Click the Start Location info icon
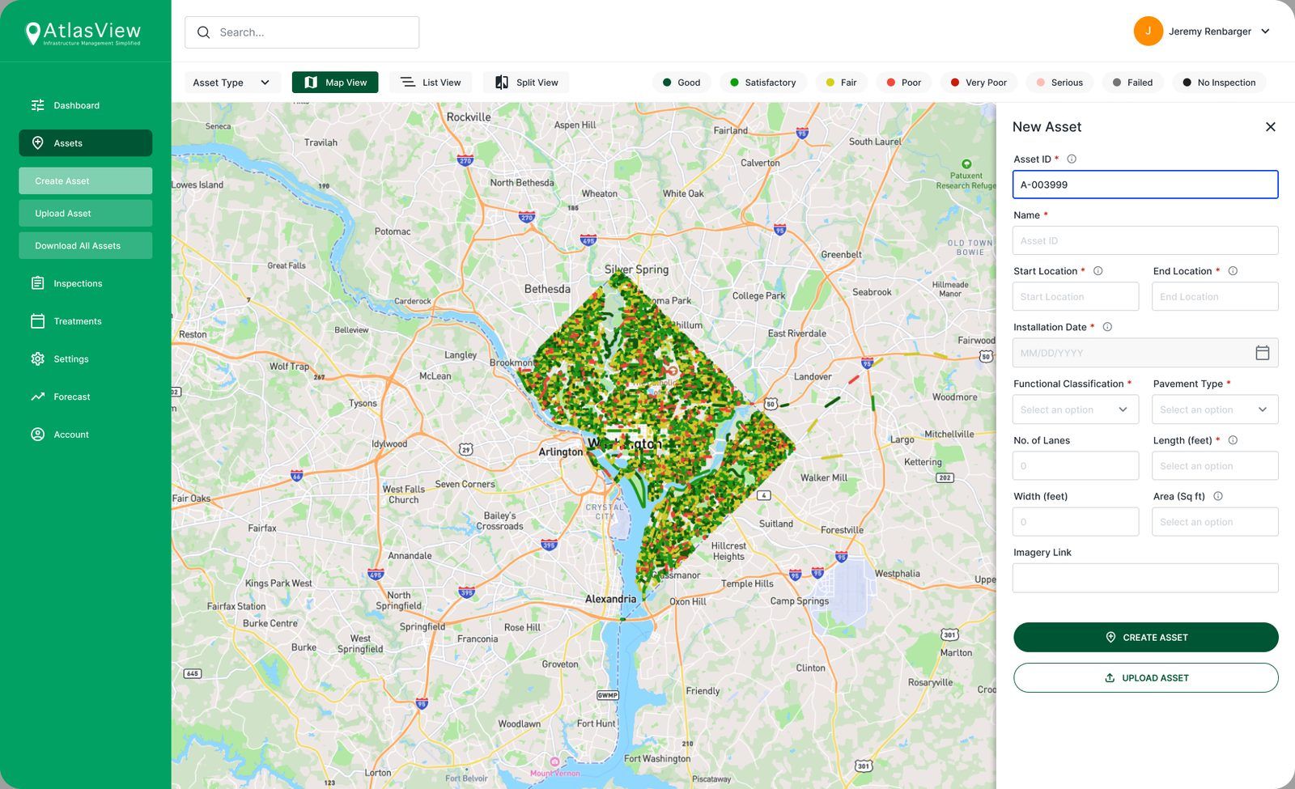The image size is (1295, 789). tap(1098, 271)
